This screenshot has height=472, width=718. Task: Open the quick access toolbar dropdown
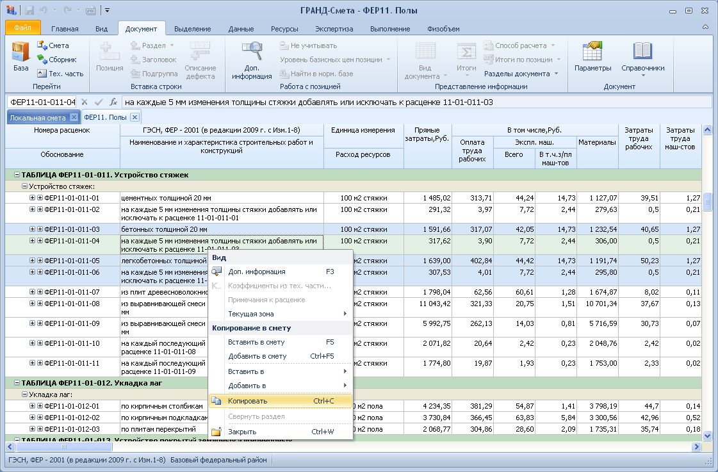coord(107,10)
